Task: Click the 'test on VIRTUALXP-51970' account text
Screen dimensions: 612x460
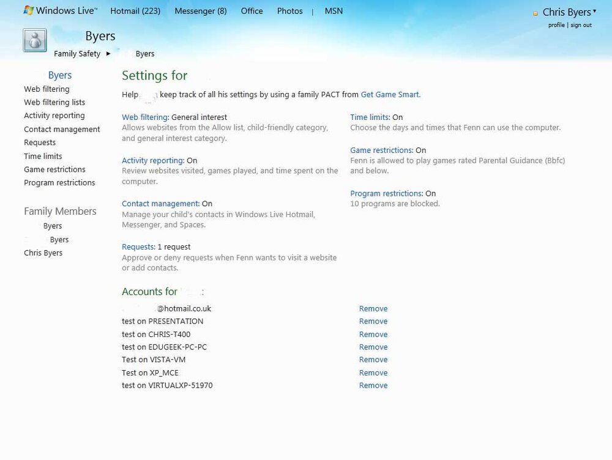Action: pyautogui.click(x=167, y=385)
